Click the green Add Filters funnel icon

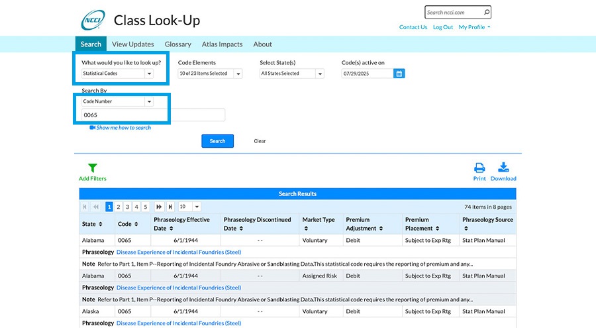[92, 168]
